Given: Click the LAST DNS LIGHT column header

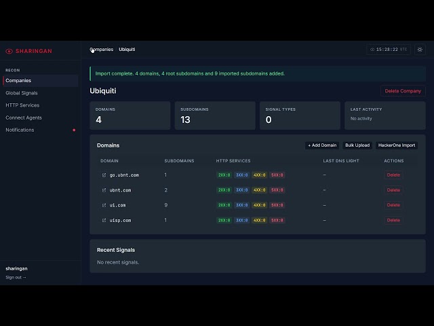Looking at the screenshot, I should (341, 161).
